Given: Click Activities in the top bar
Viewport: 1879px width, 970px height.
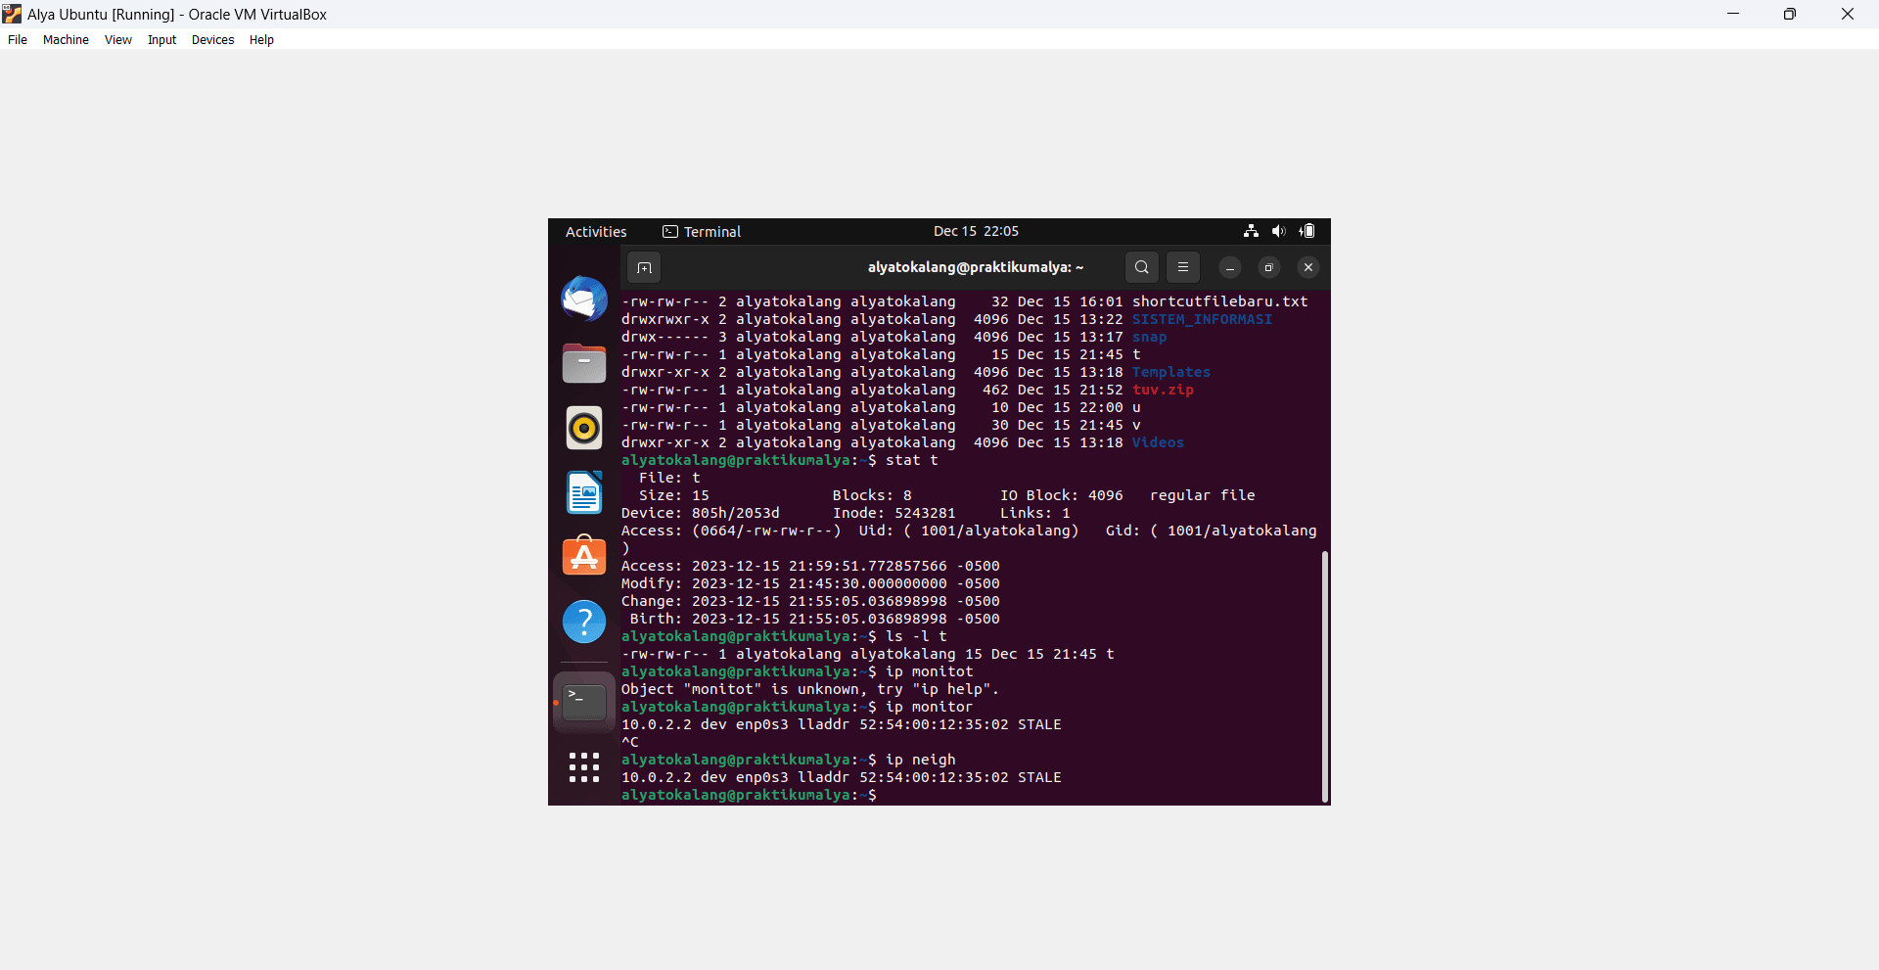Looking at the screenshot, I should click(x=596, y=232).
